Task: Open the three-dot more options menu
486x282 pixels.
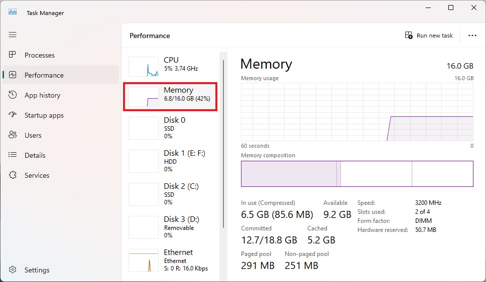Action: click(x=472, y=36)
